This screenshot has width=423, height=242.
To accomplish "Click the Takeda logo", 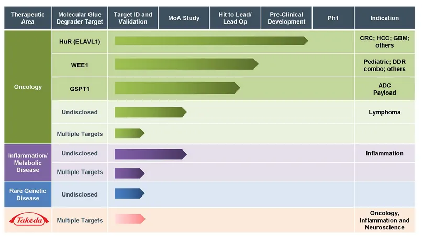I will (27, 221).
